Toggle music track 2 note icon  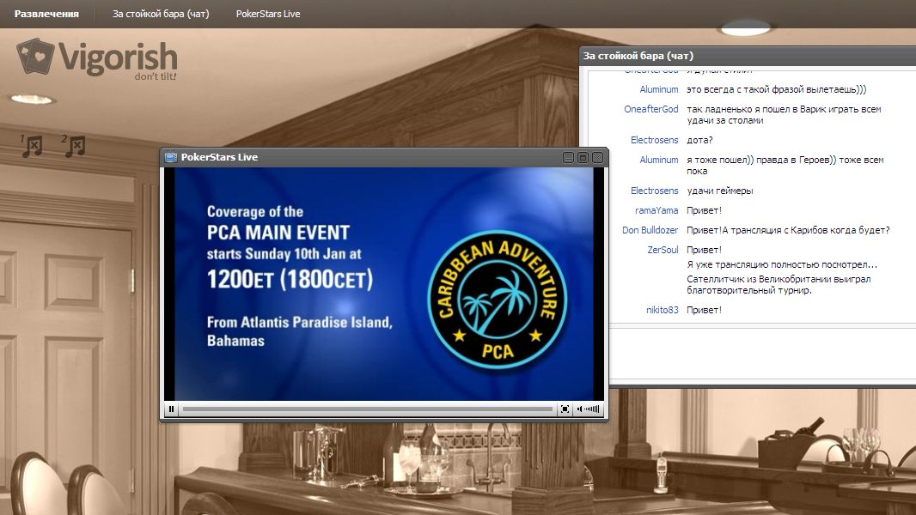(74, 146)
